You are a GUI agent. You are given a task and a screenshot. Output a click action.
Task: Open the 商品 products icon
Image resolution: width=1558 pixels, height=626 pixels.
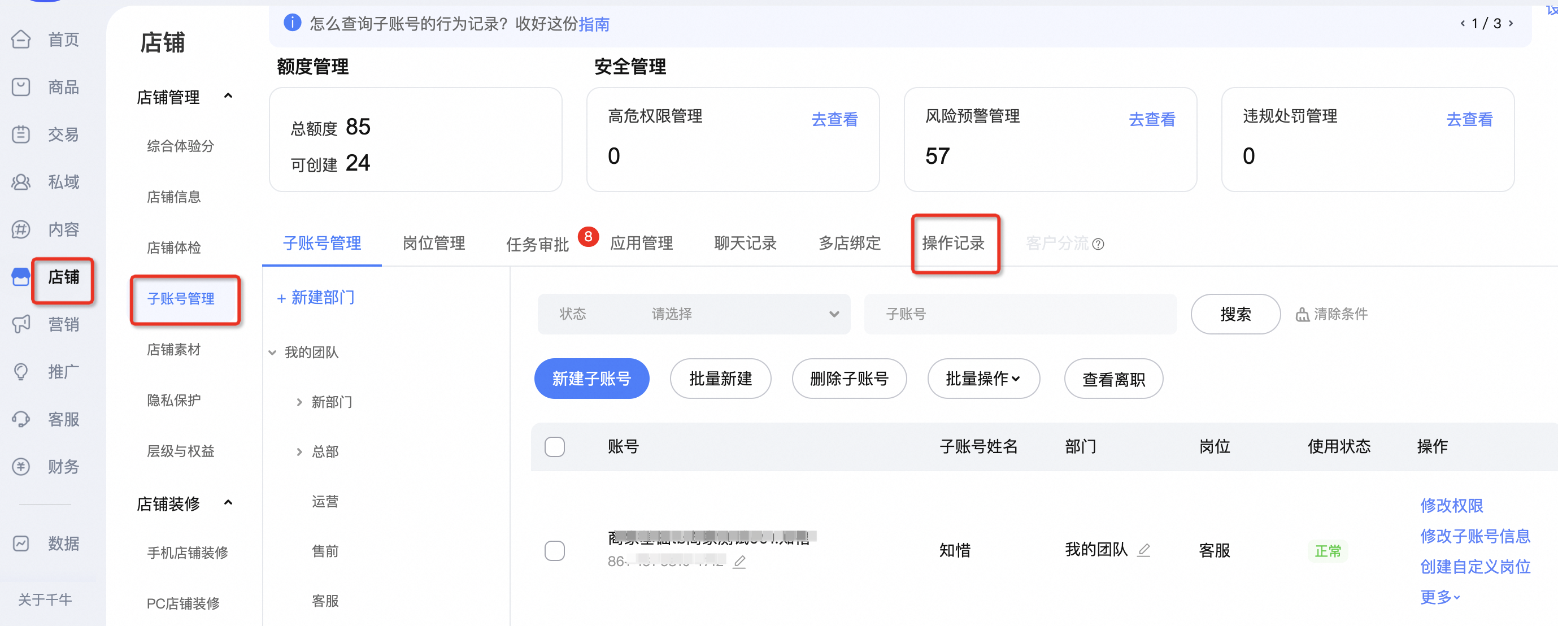click(21, 87)
